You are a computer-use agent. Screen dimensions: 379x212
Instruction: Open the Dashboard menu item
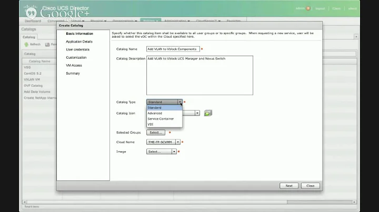pyautogui.click(x=33, y=21)
